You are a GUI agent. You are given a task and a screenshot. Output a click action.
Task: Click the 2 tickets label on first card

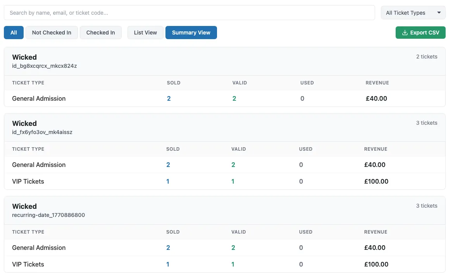coord(426,57)
